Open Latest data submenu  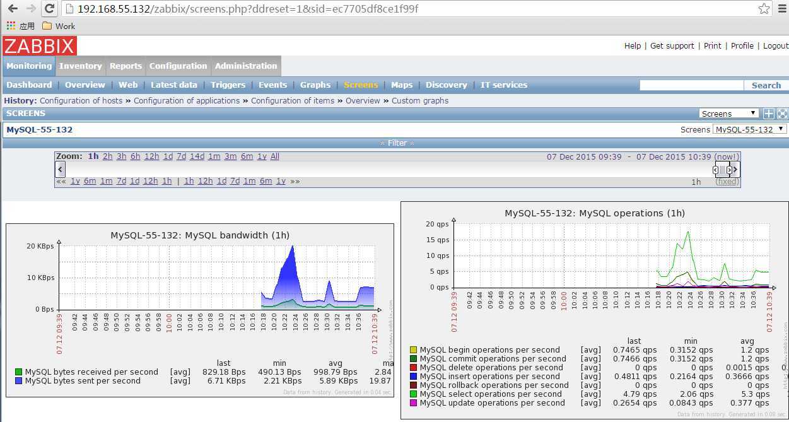(x=174, y=85)
